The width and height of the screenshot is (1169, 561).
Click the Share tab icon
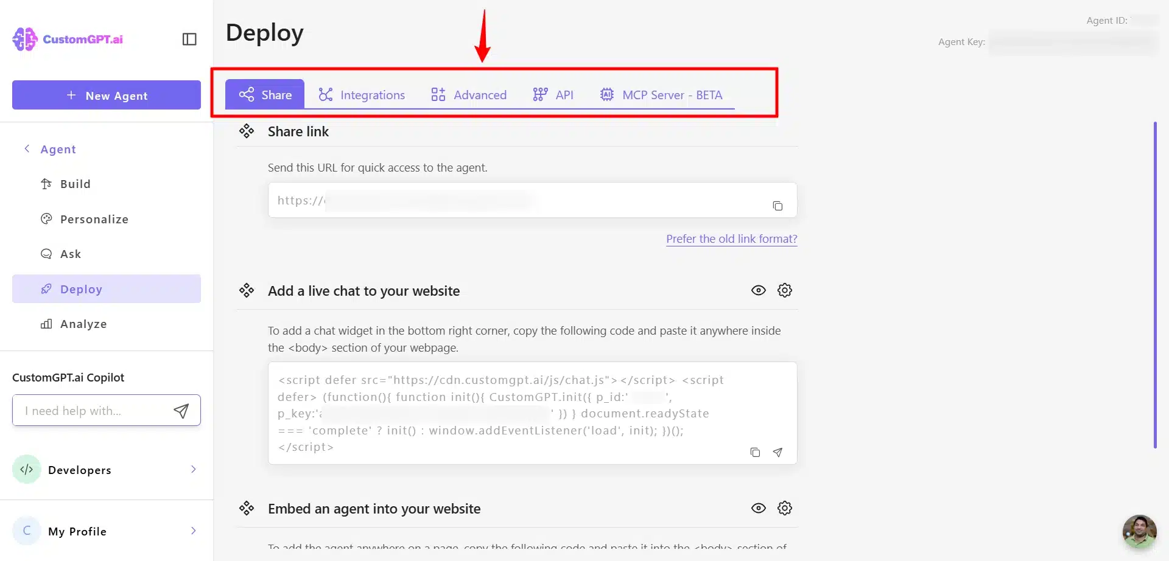point(247,94)
